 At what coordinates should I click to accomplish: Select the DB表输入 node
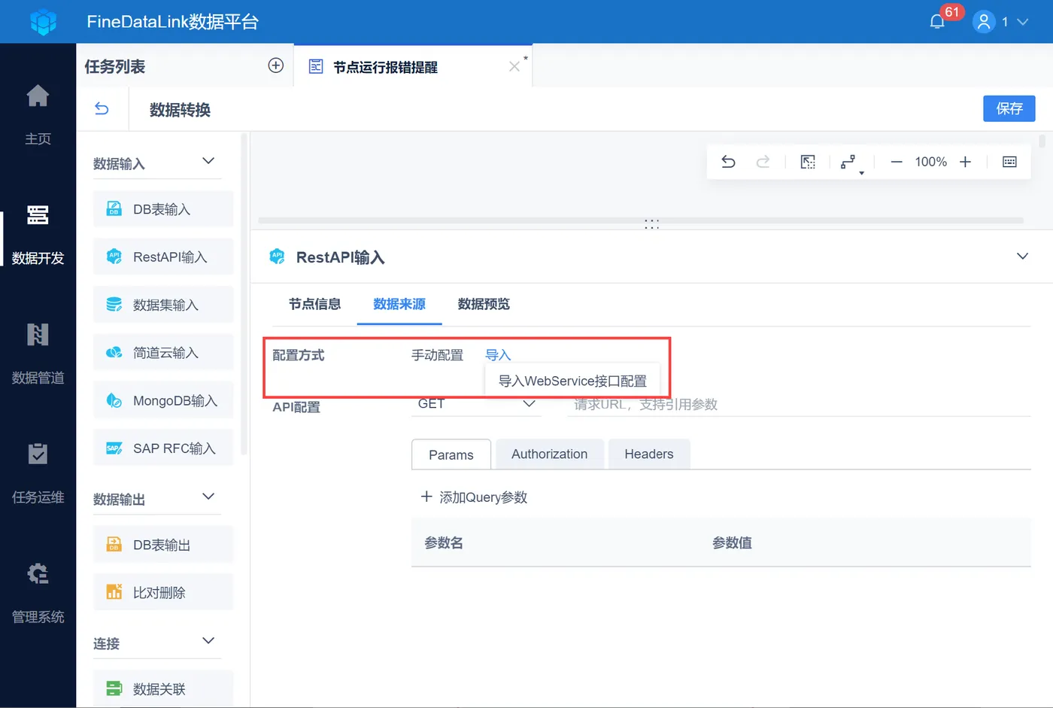click(163, 209)
